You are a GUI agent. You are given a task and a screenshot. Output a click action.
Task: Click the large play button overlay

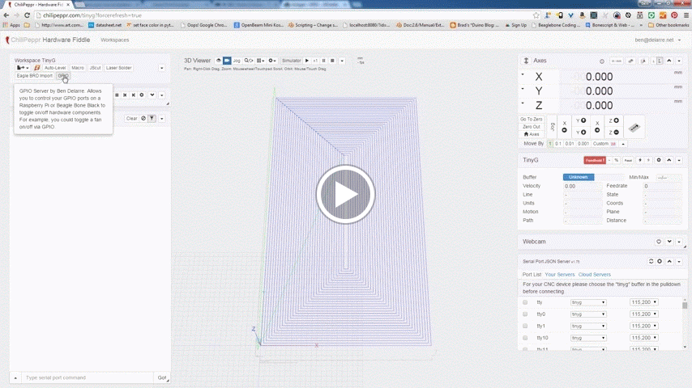[345, 195]
